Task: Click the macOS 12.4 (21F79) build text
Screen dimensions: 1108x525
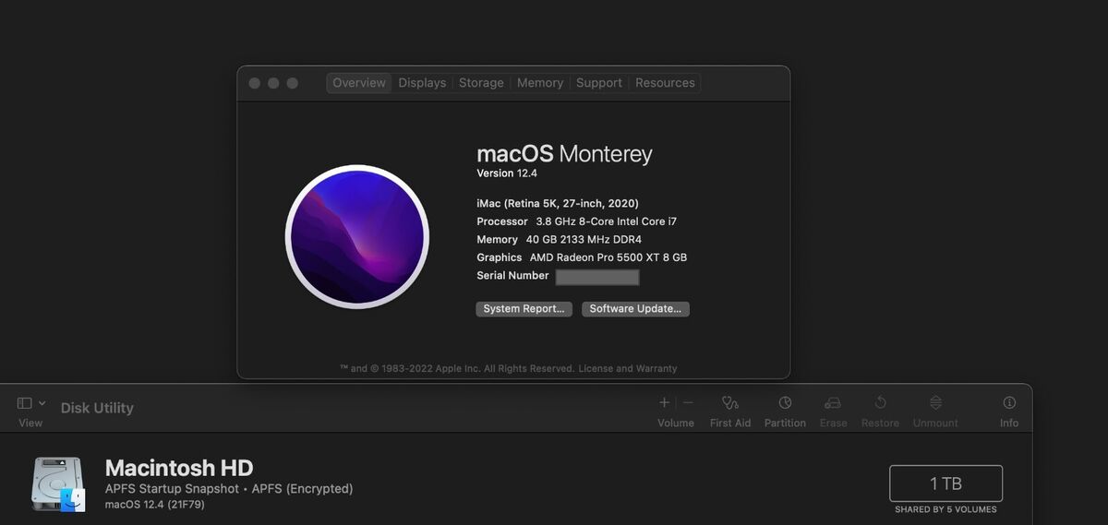Action: (155, 505)
